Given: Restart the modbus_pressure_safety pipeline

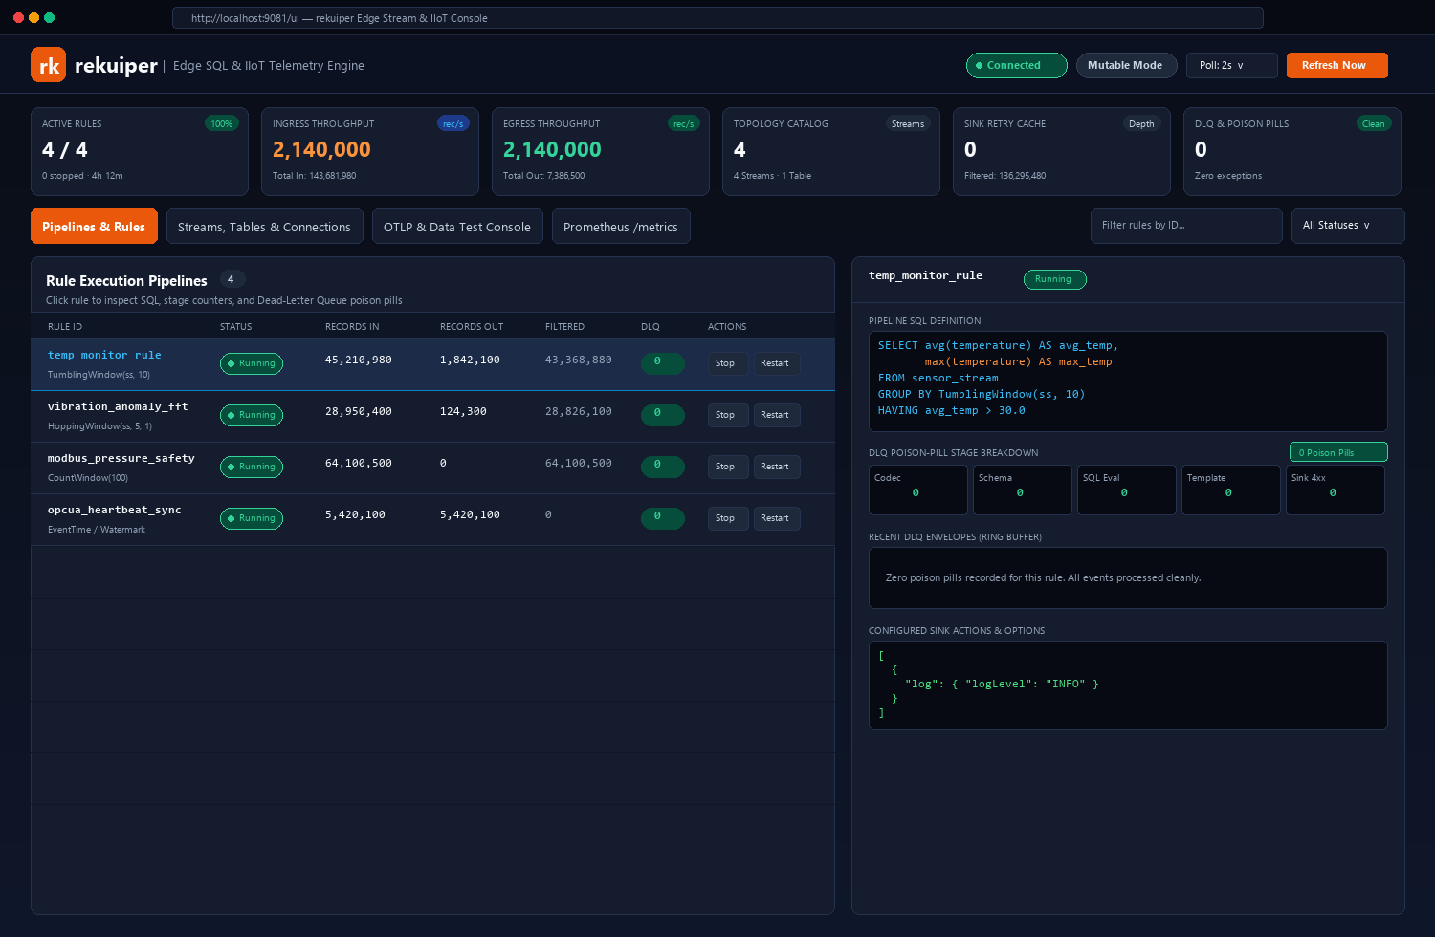Looking at the screenshot, I should coord(775,467).
